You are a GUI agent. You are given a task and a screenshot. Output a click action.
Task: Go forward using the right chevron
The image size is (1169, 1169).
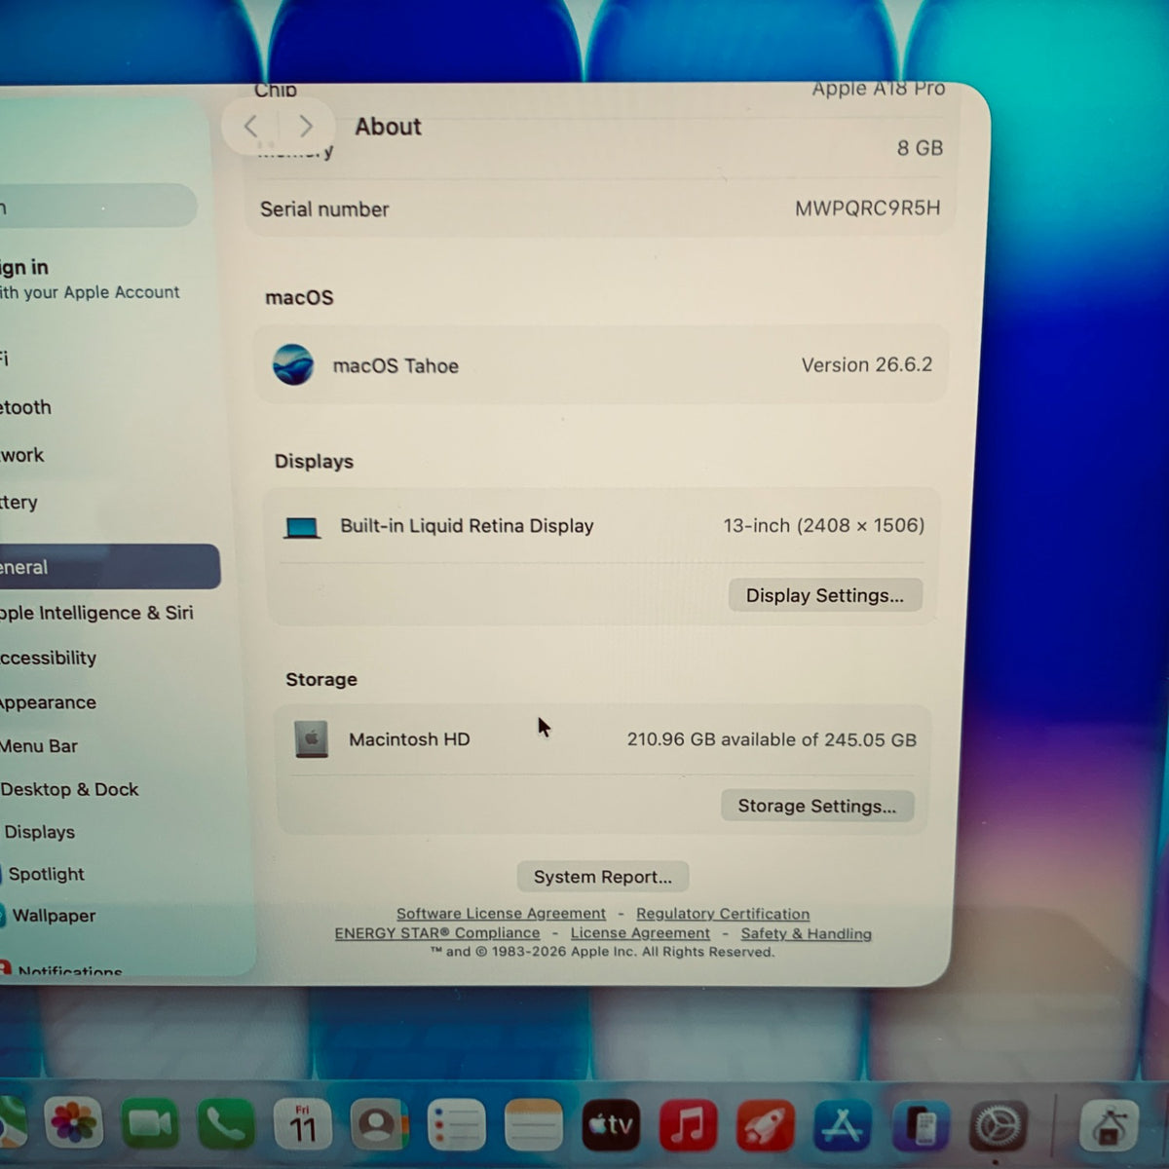(x=306, y=126)
